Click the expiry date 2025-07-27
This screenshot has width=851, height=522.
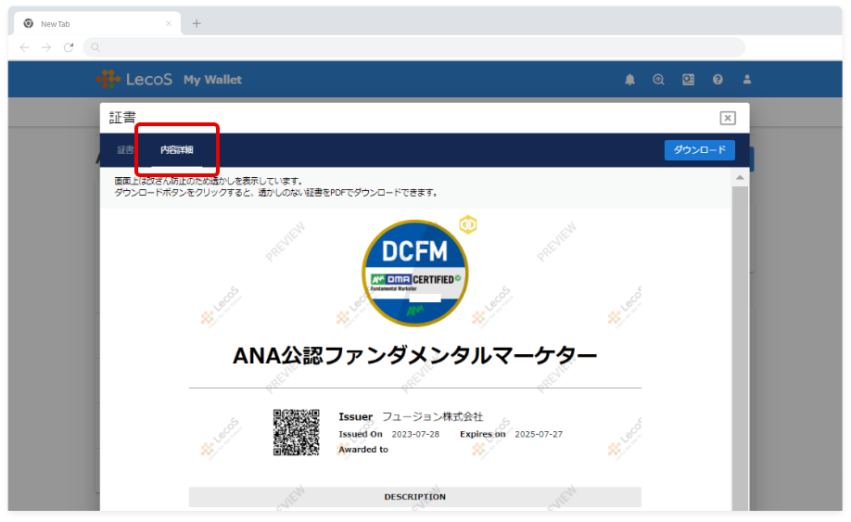(539, 434)
